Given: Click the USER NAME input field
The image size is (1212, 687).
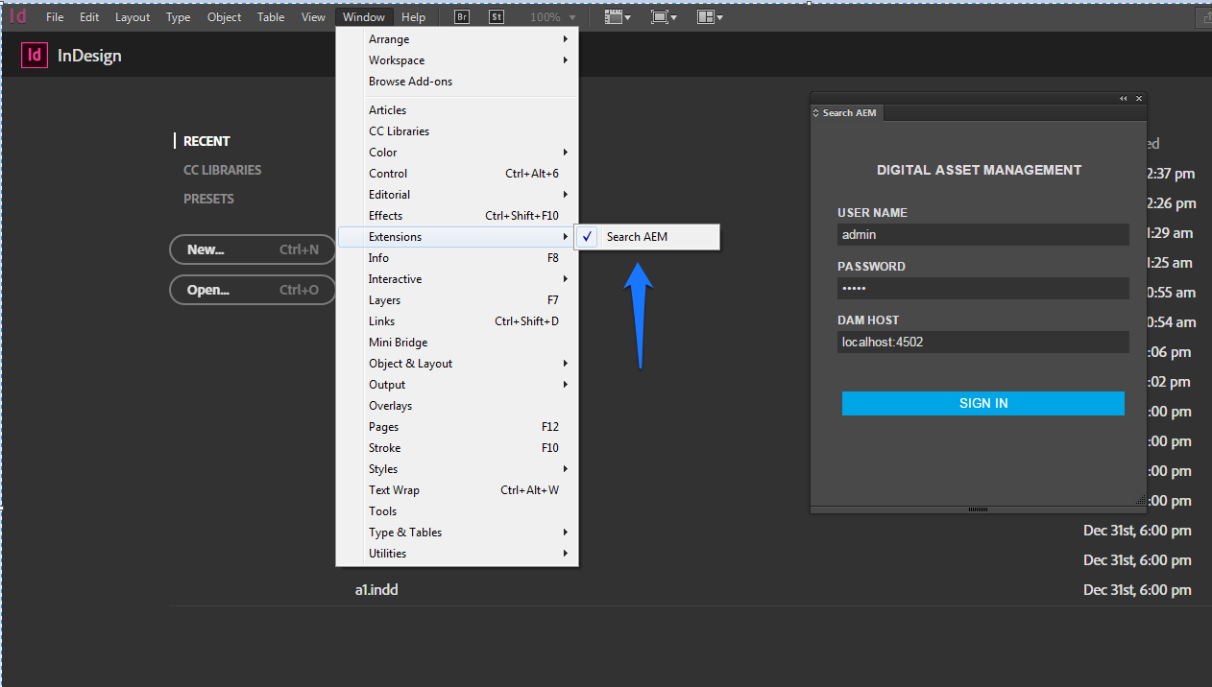Looking at the screenshot, I should [982, 234].
